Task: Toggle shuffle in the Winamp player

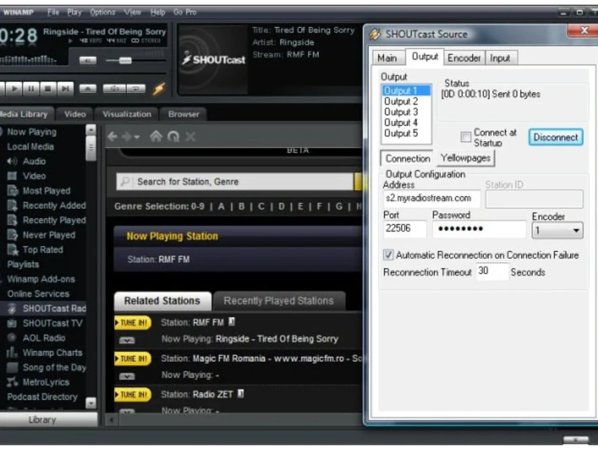Action: (114, 89)
